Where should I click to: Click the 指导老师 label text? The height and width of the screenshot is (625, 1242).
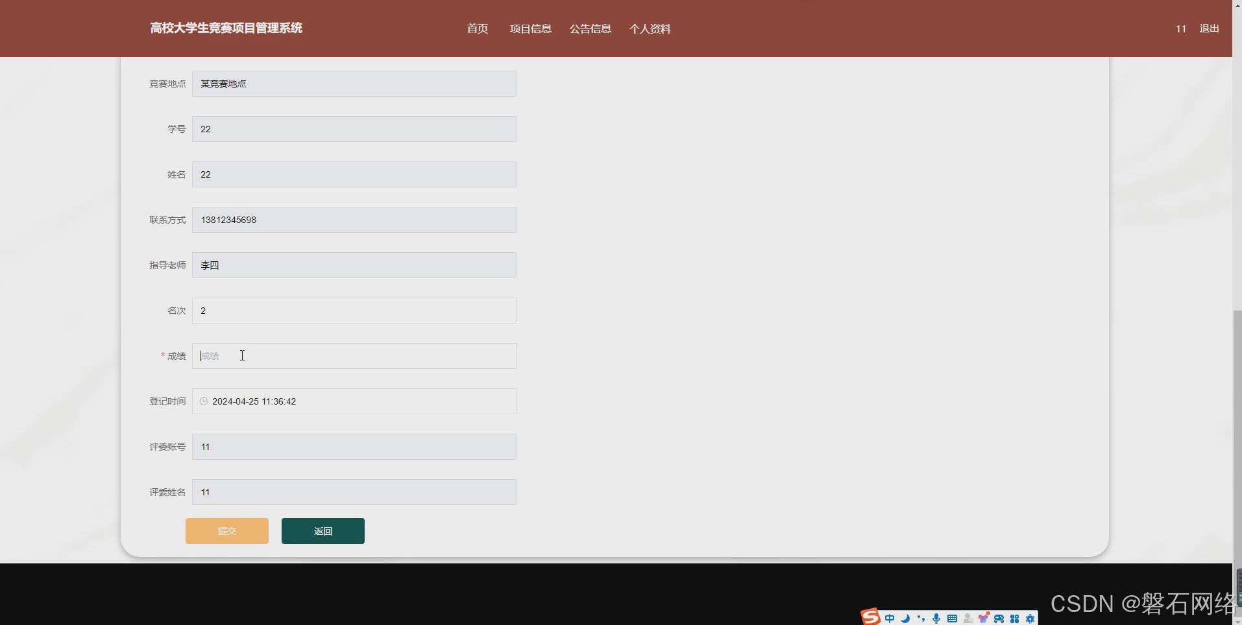pyautogui.click(x=167, y=265)
